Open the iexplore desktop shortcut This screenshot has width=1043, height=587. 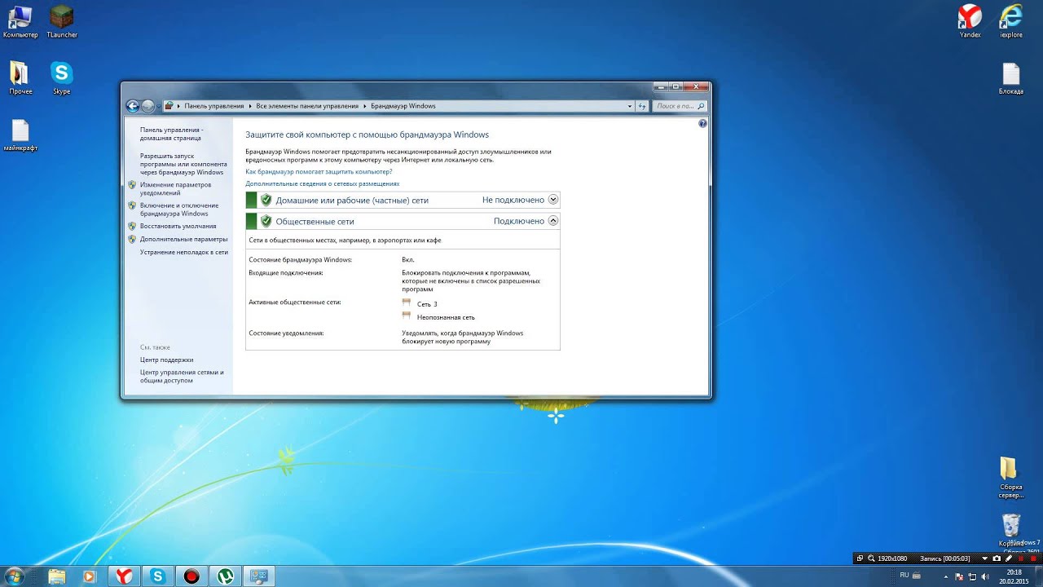coord(1010,21)
